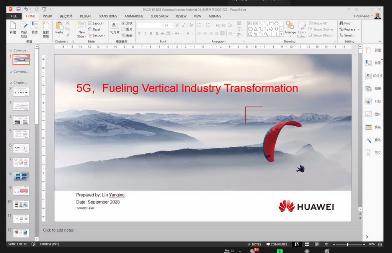Toggle the Notes pane in status bar
Image resolution: width=392 pixels, height=253 pixels.
point(254,244)
